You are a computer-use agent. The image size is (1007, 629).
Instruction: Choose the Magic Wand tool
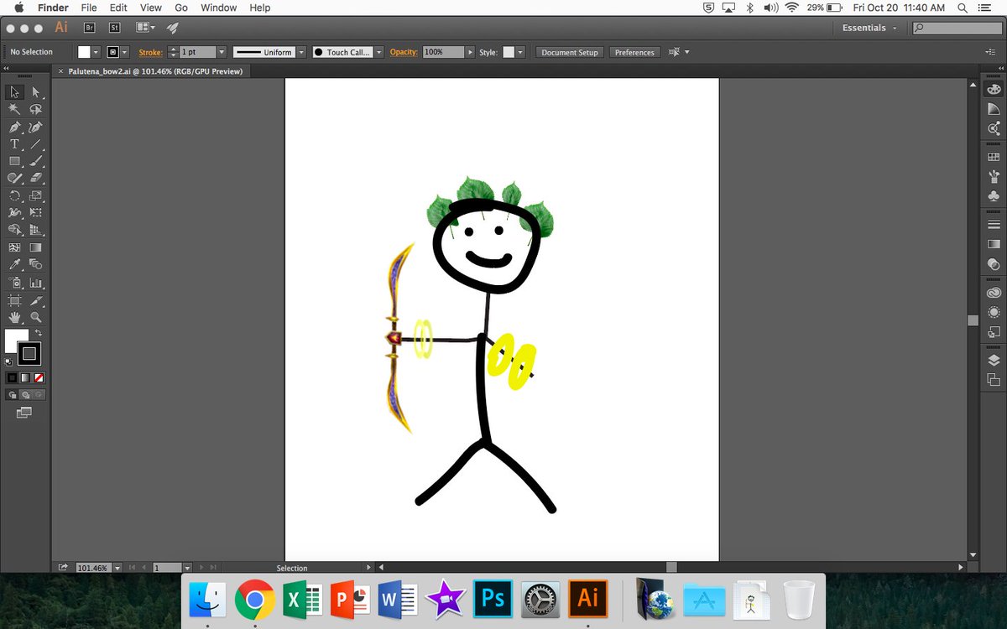tap(15, 109)
